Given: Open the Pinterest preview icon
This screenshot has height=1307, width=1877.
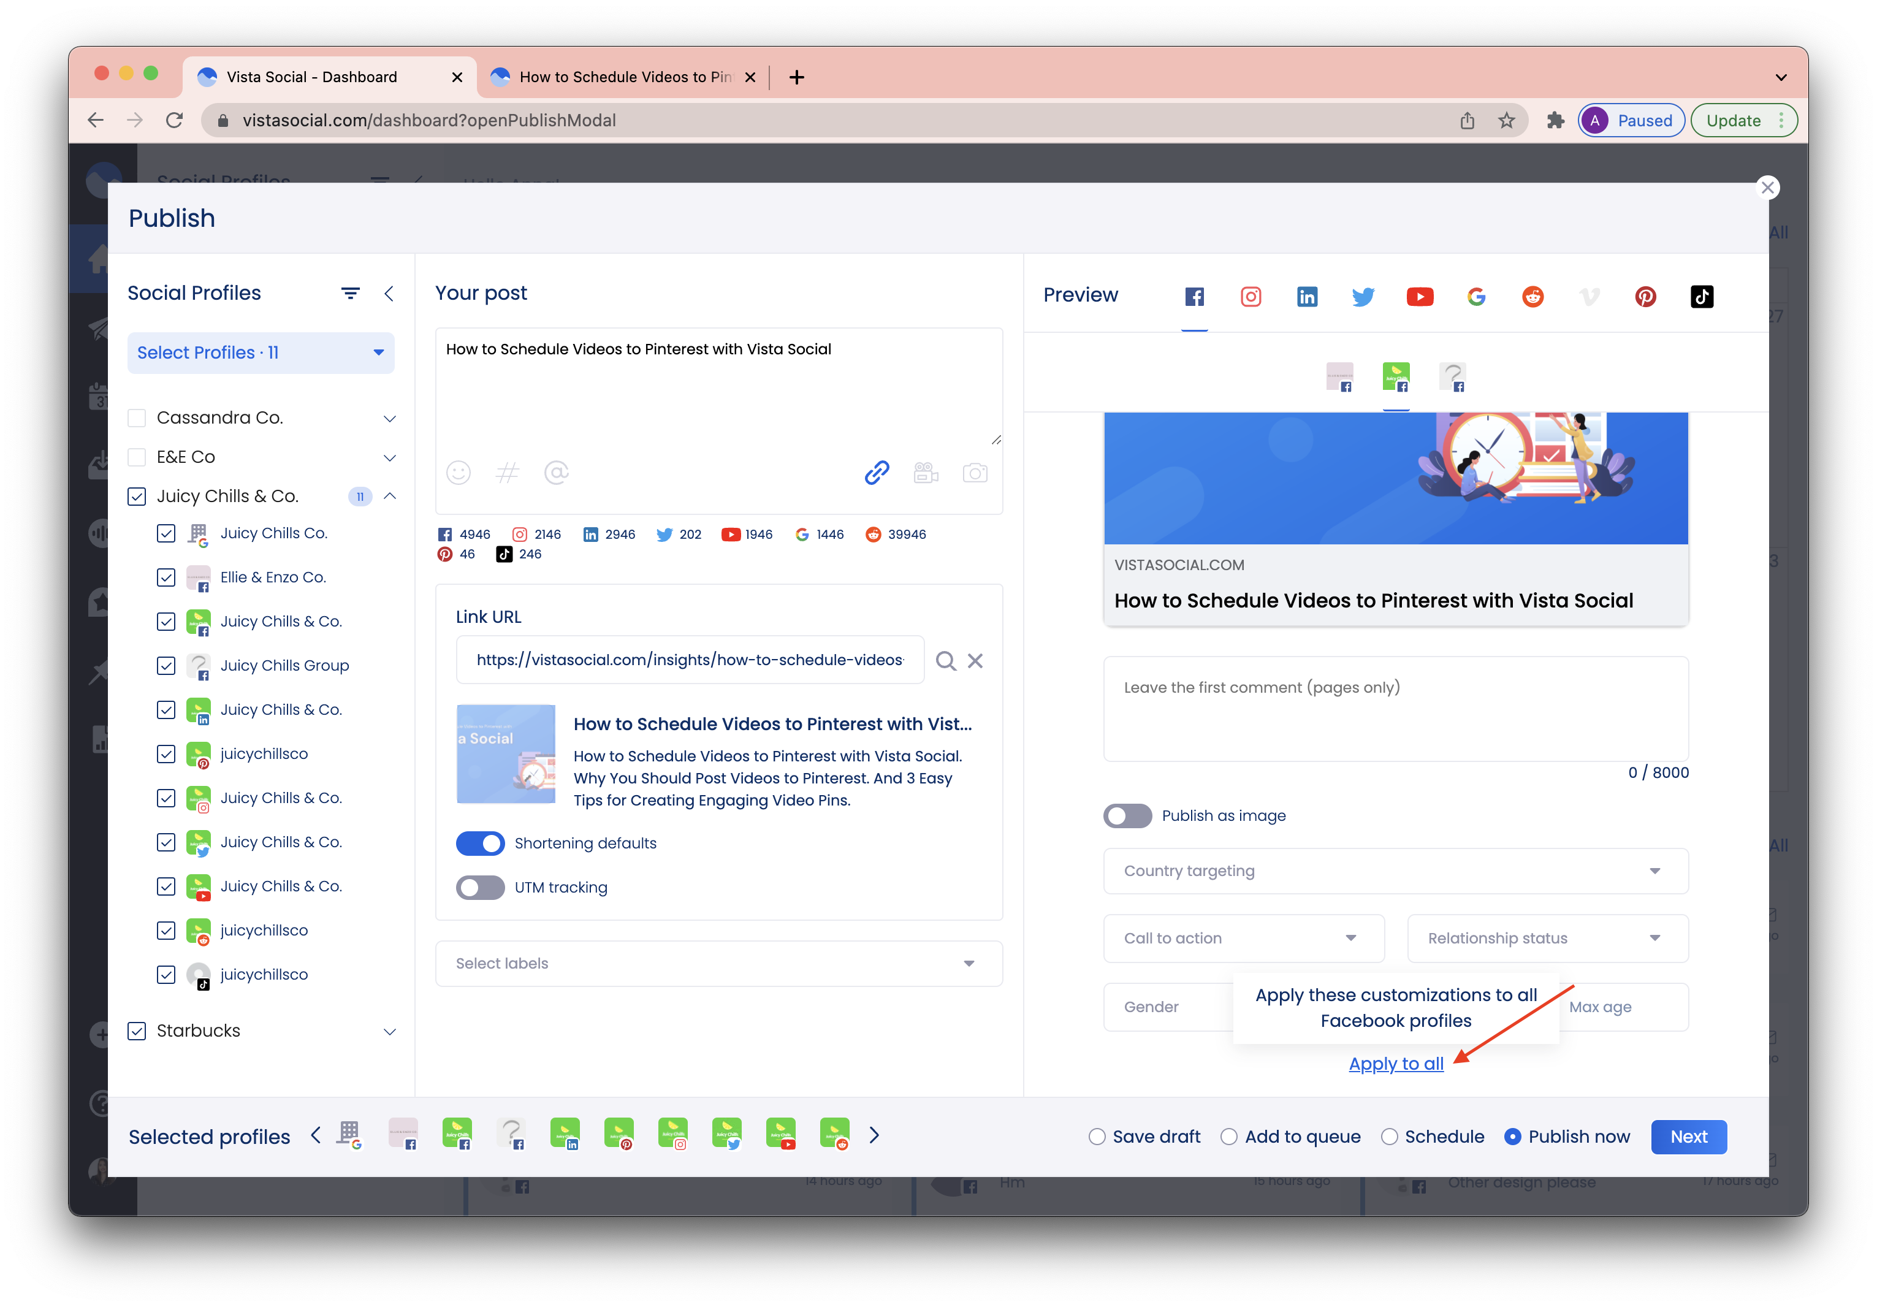Looking at the screenshot, I should pos(1645,297).
